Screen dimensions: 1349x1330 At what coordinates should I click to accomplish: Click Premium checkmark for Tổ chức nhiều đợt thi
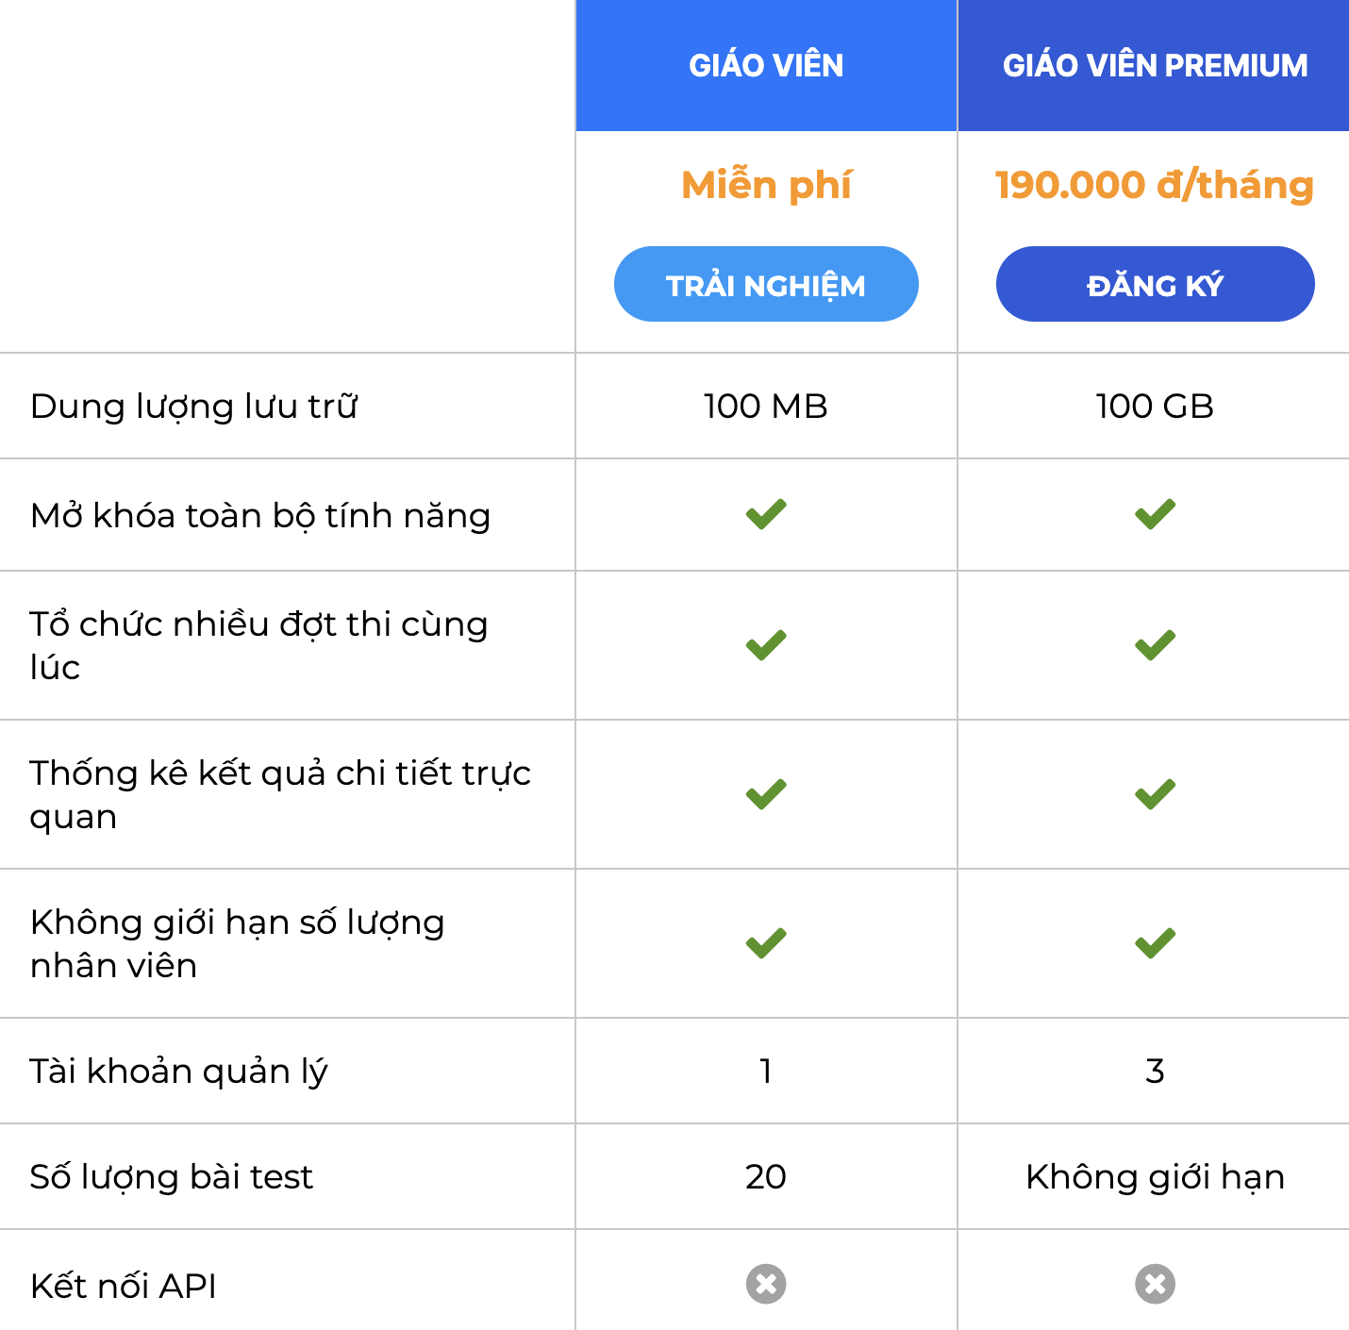(1155, 645)
